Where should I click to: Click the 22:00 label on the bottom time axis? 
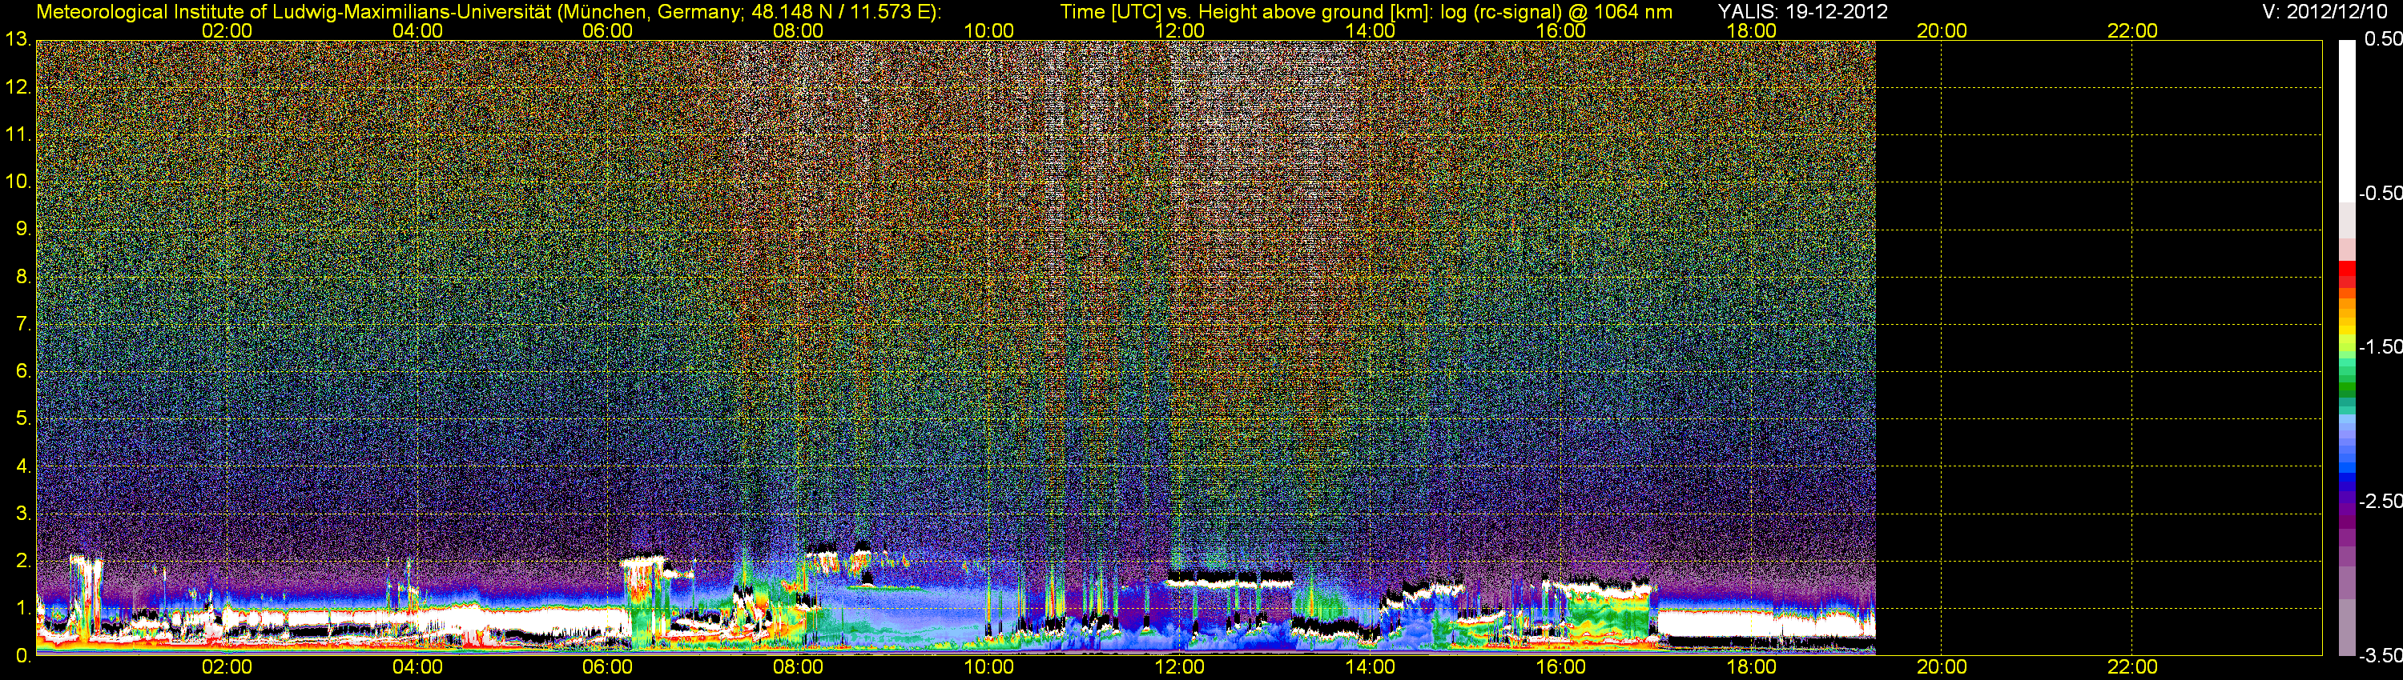[2132, 667]
